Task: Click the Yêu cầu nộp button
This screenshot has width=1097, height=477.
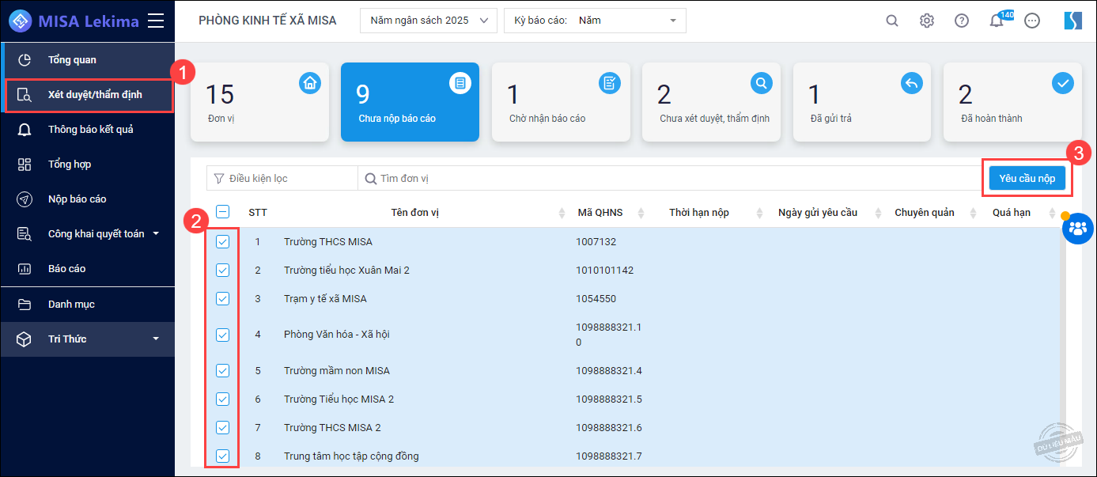Action: tap(1027, 179)
